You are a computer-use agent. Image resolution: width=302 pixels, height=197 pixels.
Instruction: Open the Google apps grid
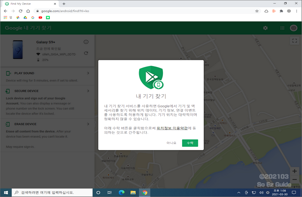coord(282,28)
